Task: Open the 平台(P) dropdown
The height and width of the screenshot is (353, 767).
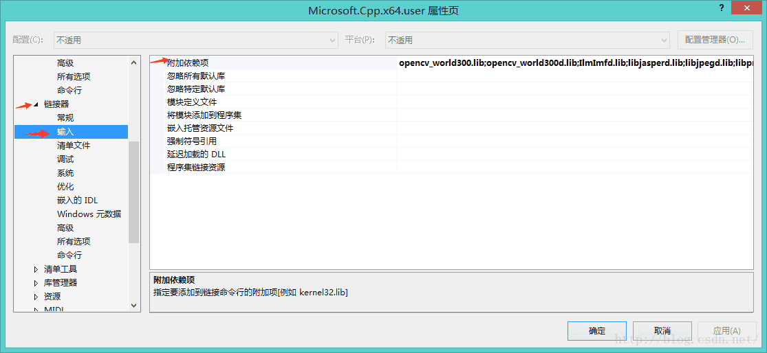Action: click(x=528, y=40)
